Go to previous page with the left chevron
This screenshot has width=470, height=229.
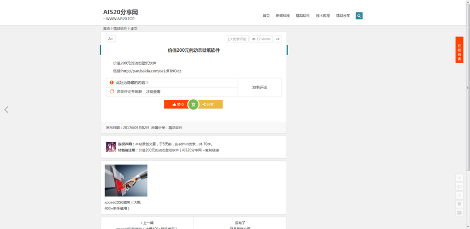(x=7, y=110)
